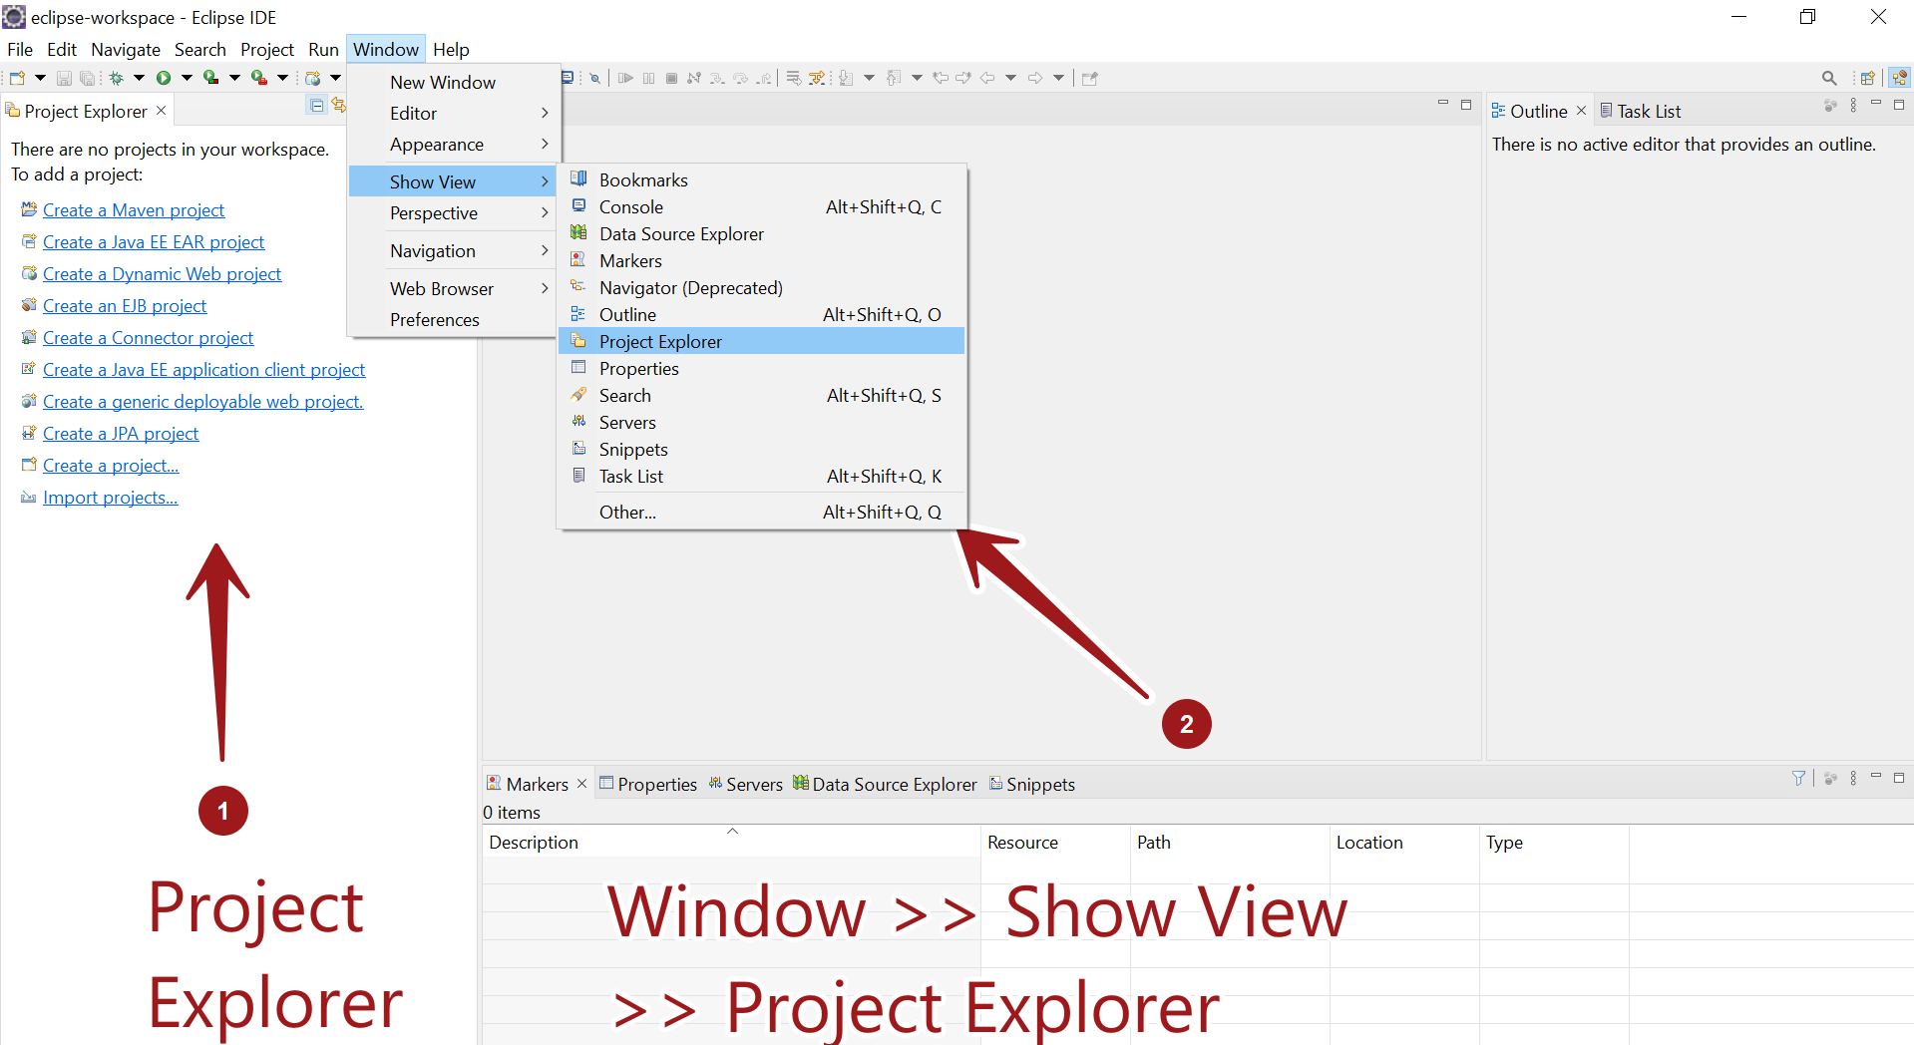Screen dimensions: 1914x1045
Task: Select New Window menu entry
Action: tap(453, 82)
